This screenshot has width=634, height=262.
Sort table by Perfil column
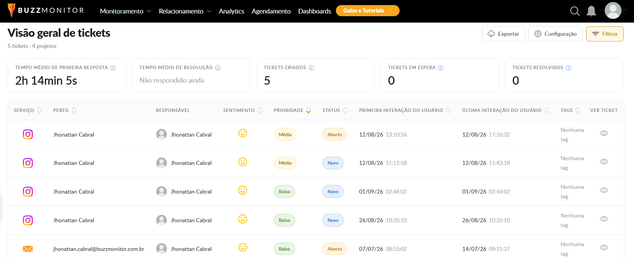tap(74, 110)
